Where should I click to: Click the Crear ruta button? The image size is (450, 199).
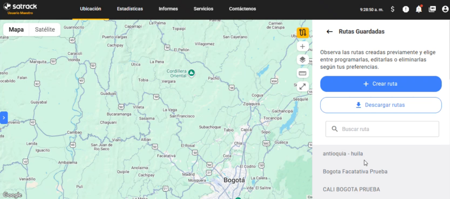(381, 84)
